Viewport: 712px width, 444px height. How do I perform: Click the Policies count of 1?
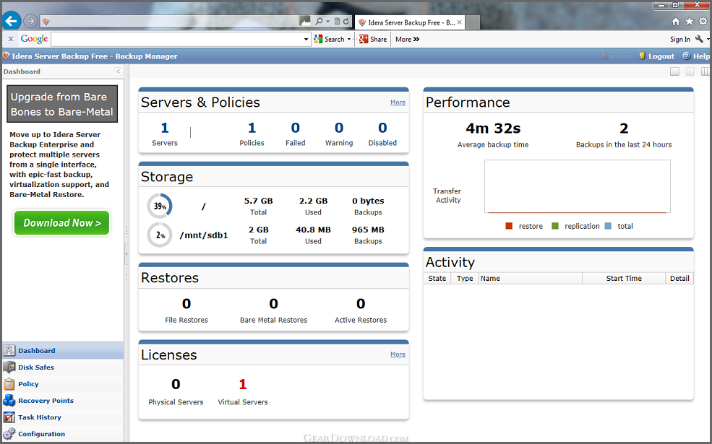pyautogui.click(x=252, y=128)
